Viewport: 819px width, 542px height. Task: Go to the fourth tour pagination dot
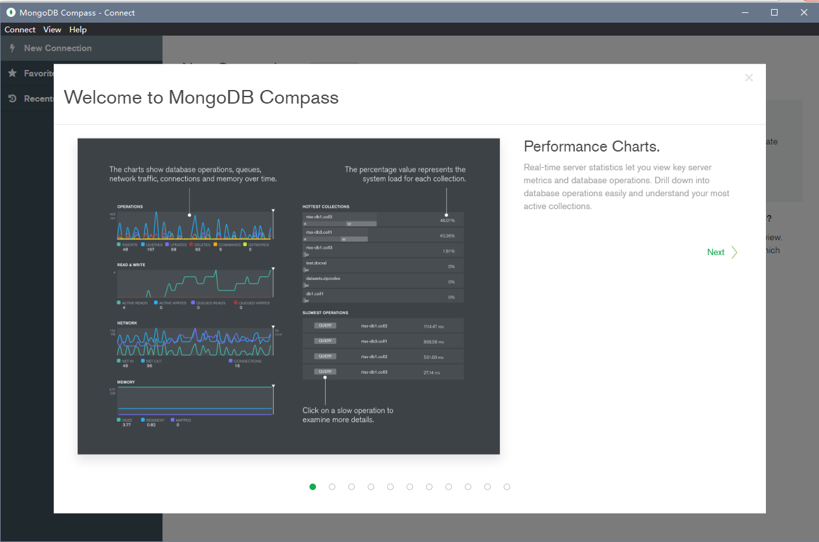[x=371, y=487]
